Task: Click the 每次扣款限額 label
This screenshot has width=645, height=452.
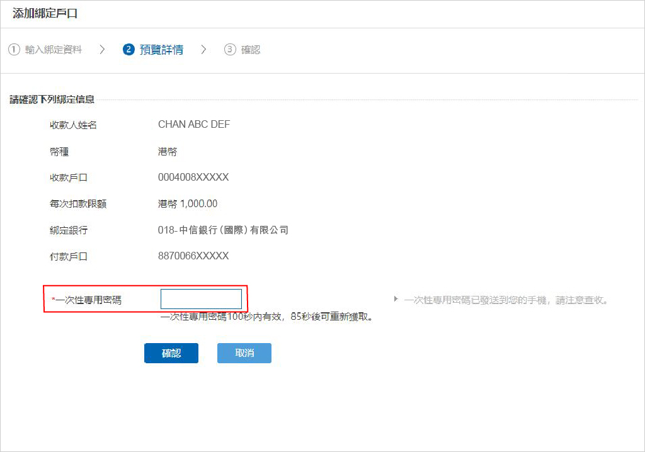Action: click(78, 204)
